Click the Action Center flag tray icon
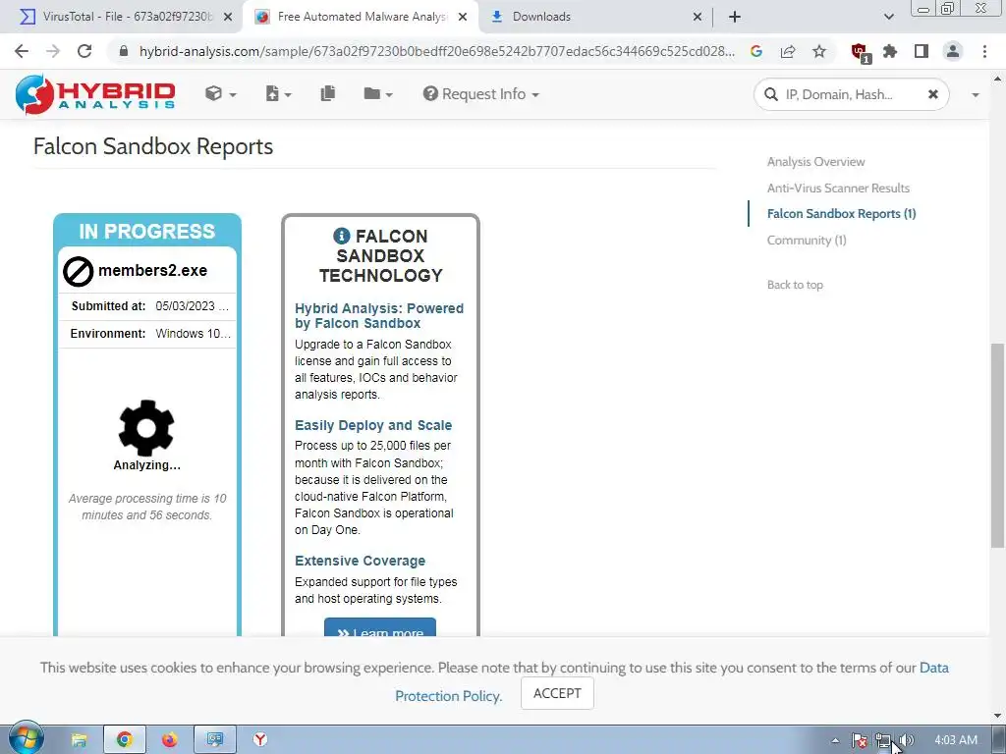1006x754 pixels. pyautogui.click(x=860, y=740)
